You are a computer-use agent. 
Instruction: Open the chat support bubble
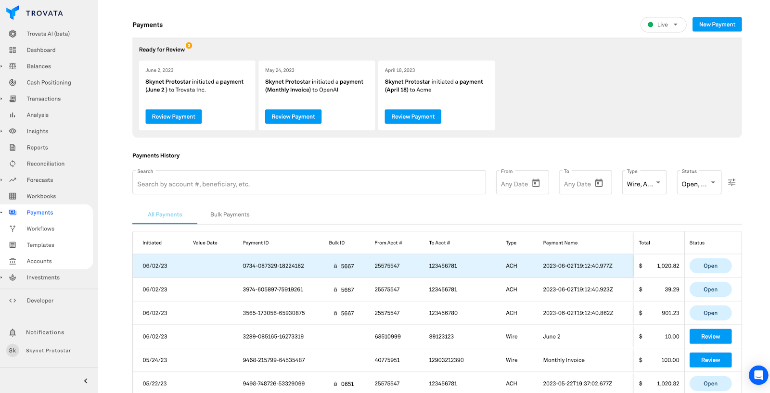coord(758,375)
